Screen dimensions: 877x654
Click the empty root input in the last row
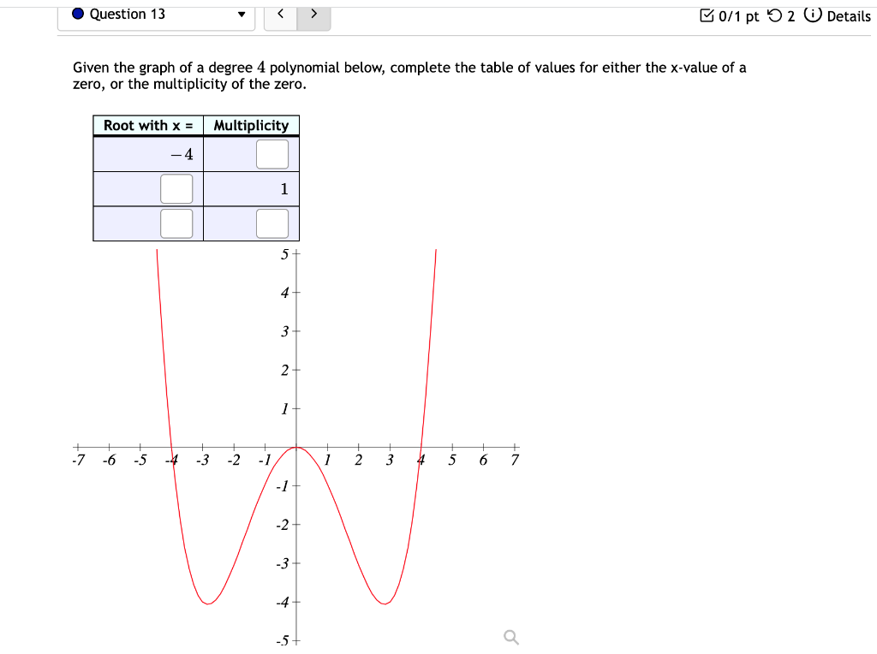176,223
